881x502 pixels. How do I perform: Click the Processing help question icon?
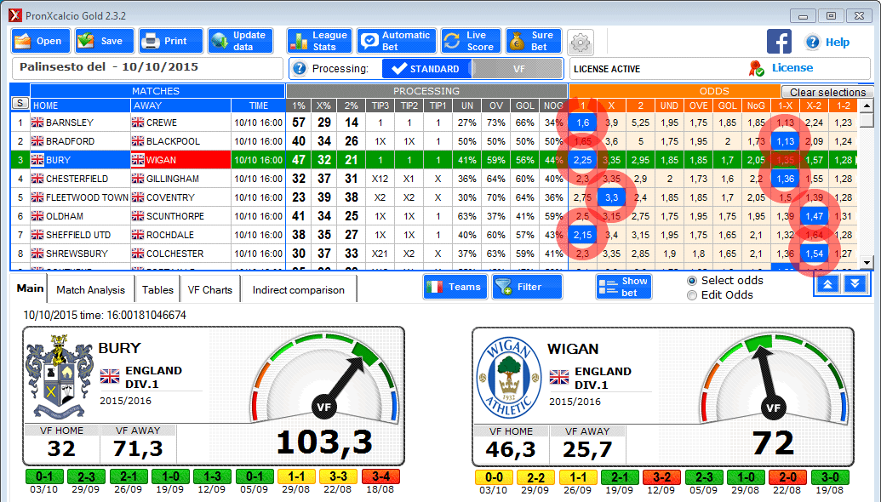point(300,69)
